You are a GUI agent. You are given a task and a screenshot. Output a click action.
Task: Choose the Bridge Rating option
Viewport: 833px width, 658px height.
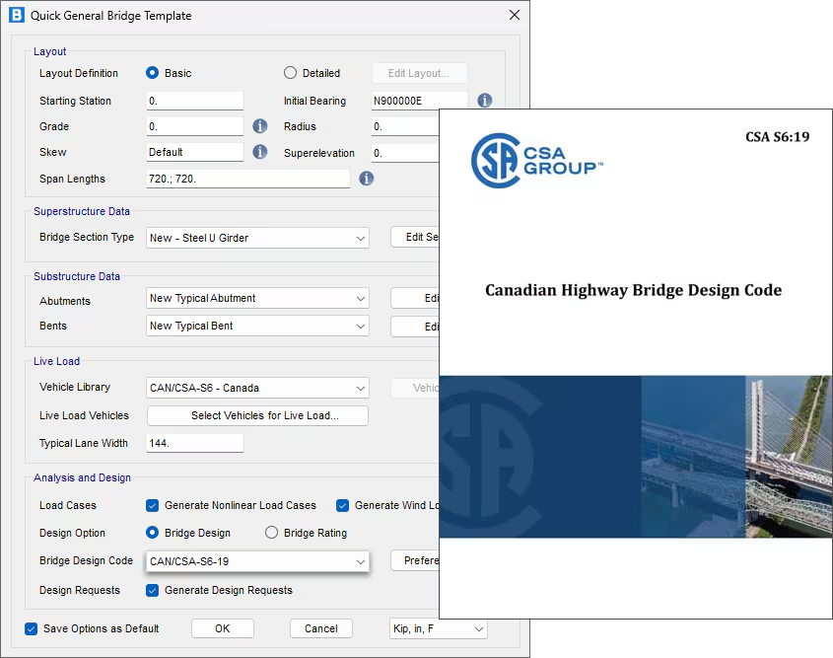click(271, 533)
